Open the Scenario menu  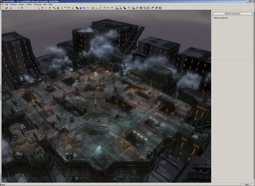click(x=13, y=4)
